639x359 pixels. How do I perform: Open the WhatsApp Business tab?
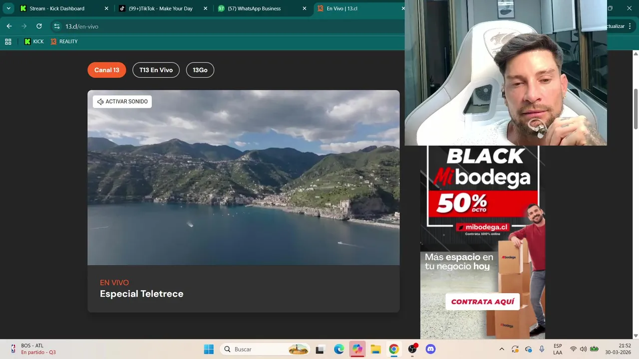(262, 8)
